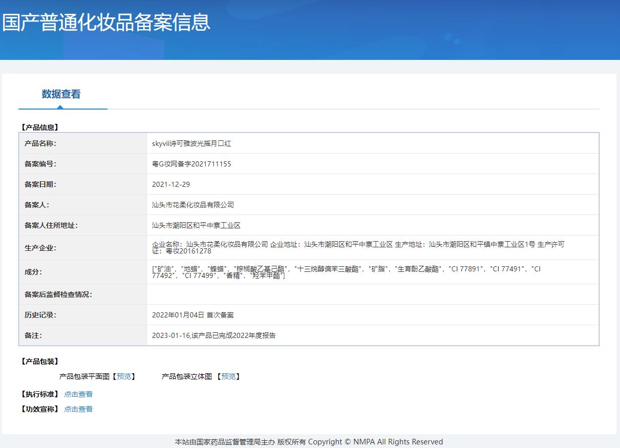Click the 成分 ingredients list text
This screenshot has width=620, height=448.
pyautogui.click(x=347, y=272)
